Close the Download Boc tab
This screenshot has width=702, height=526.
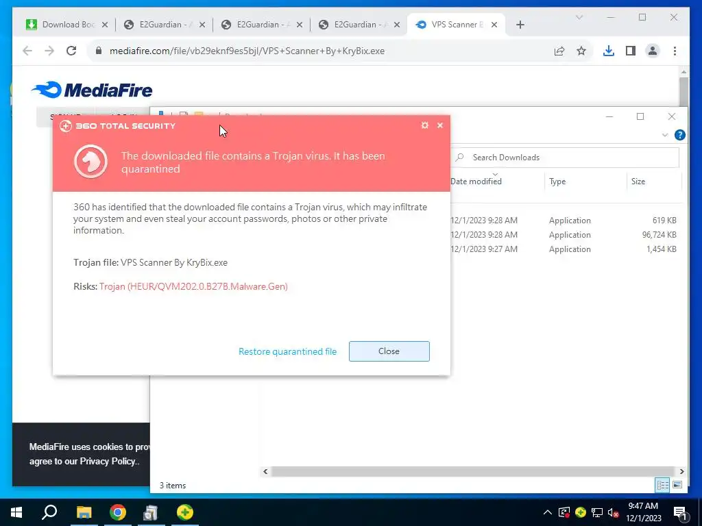point(105,25)
